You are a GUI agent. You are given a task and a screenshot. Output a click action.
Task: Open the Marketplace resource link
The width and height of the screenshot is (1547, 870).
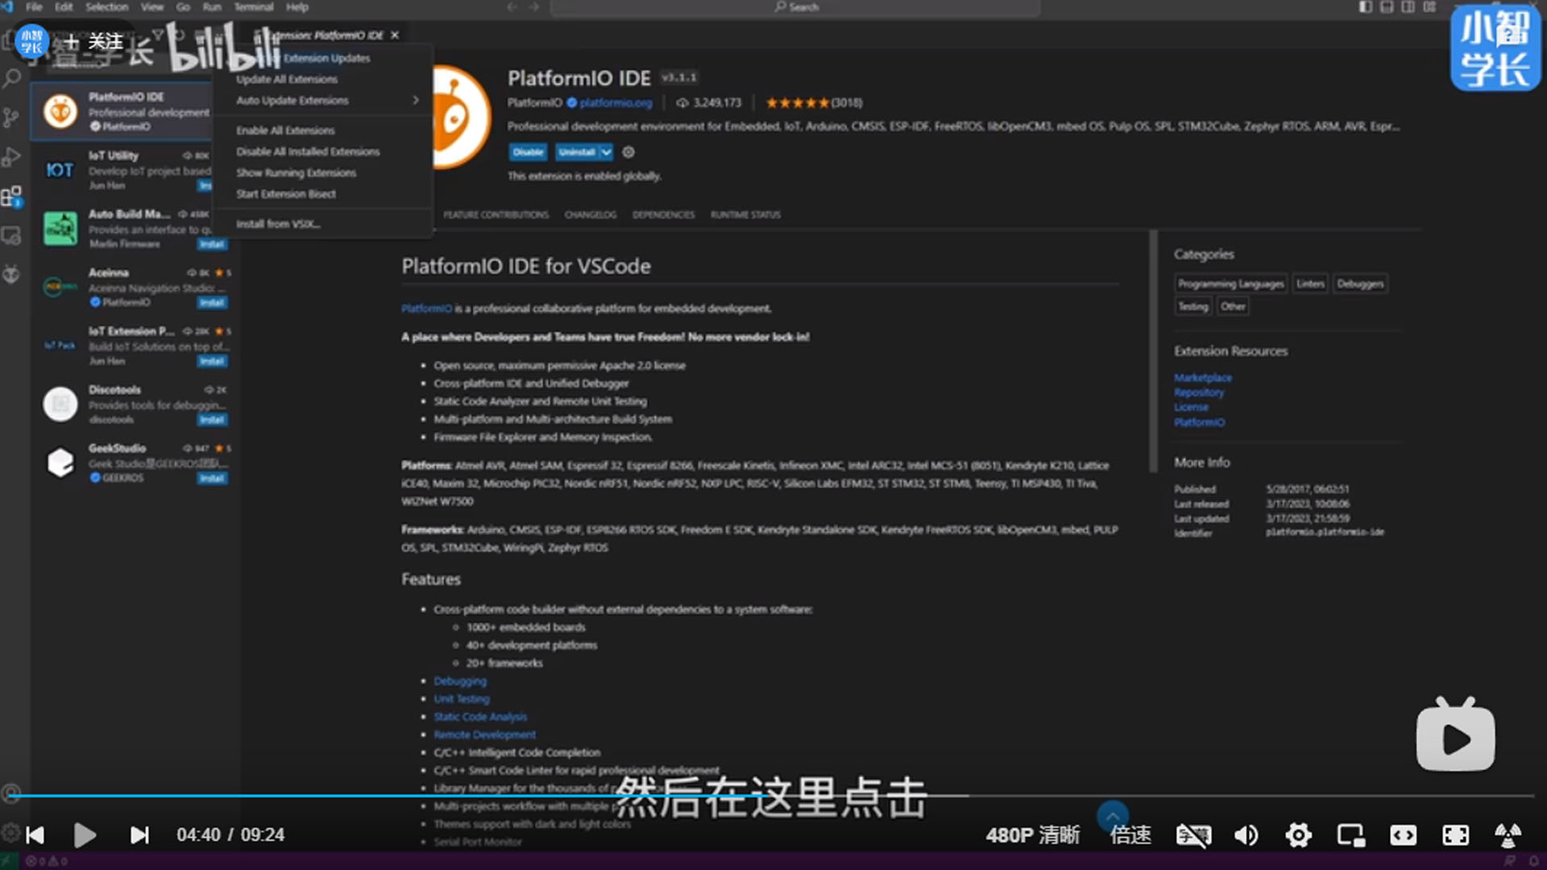(1202, 378)
